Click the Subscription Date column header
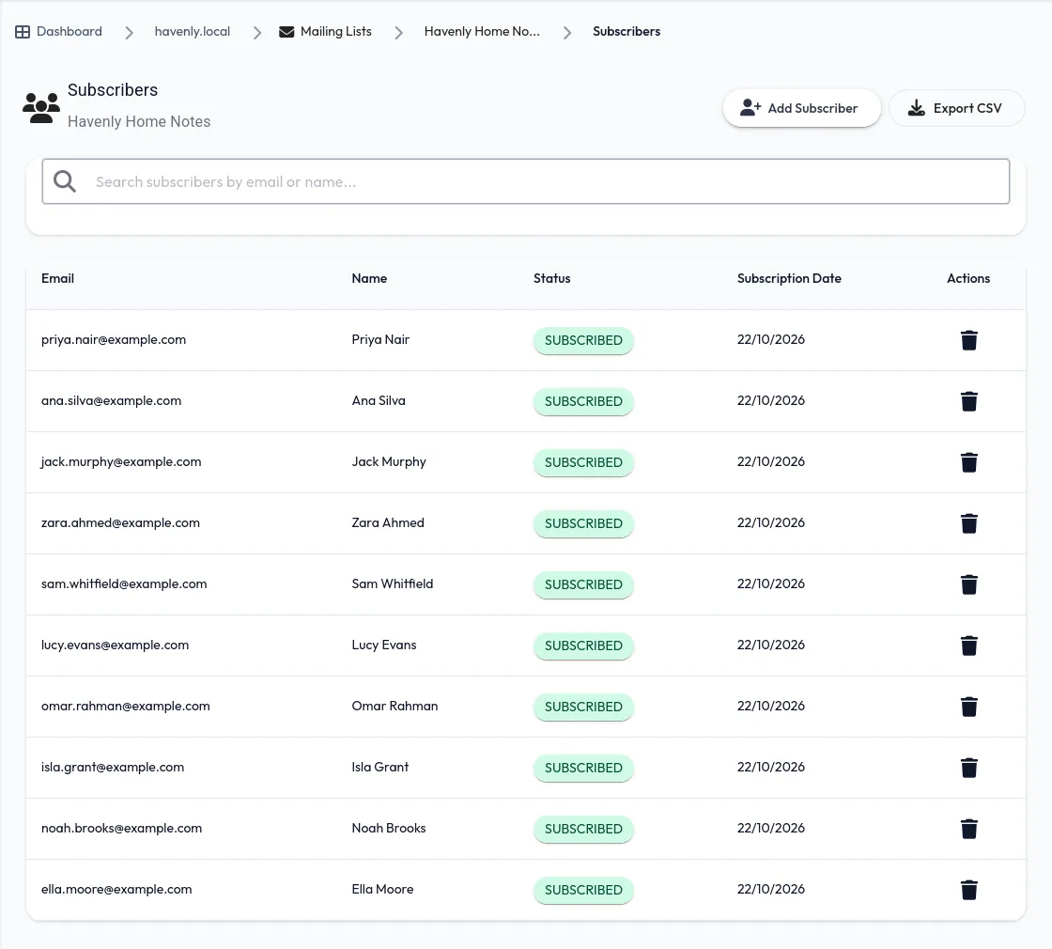Viewport: 1052px width, 949px height. click(x=789, y=278)
